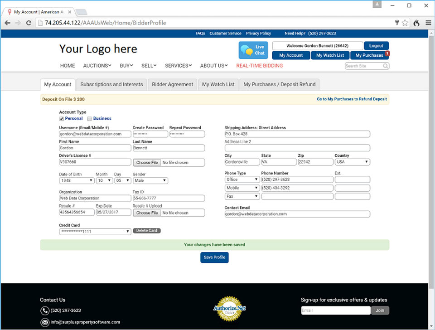Reload the page with refresh icon
The height and width of the screenshot is (330, 435).
coord(29,23)
